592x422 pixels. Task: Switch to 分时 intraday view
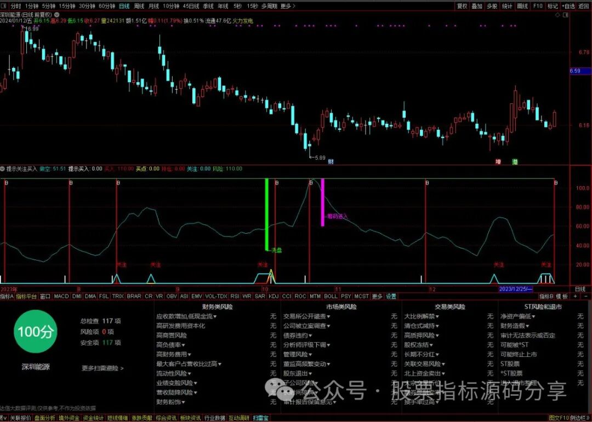pos(16,6)
